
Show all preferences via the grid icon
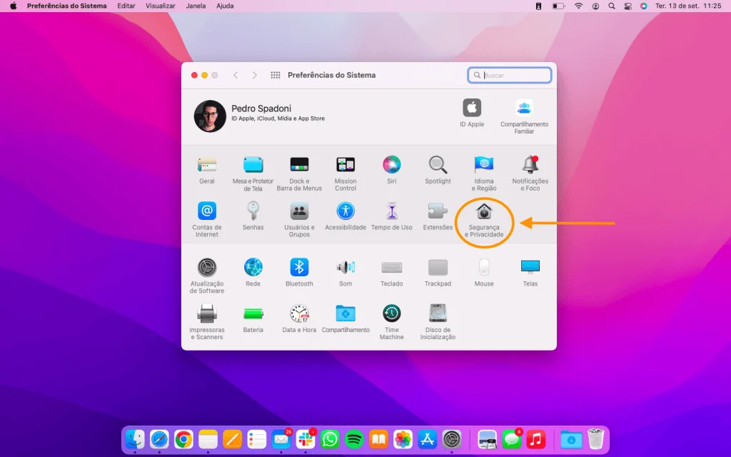[x=276, y=75]
